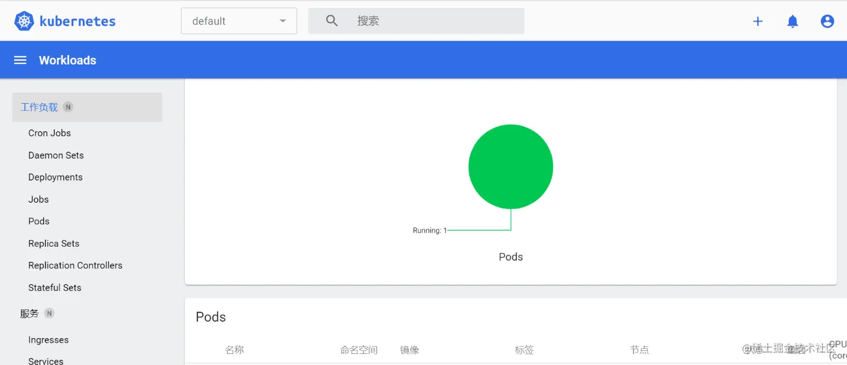Click the search magnifier icon
This screenshot has height=365, width=847.
click(332, 21)
